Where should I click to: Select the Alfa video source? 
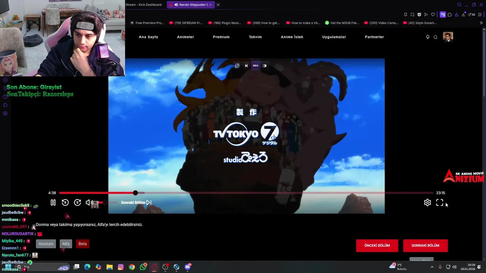pyautogui.click(x=66, y=244)
